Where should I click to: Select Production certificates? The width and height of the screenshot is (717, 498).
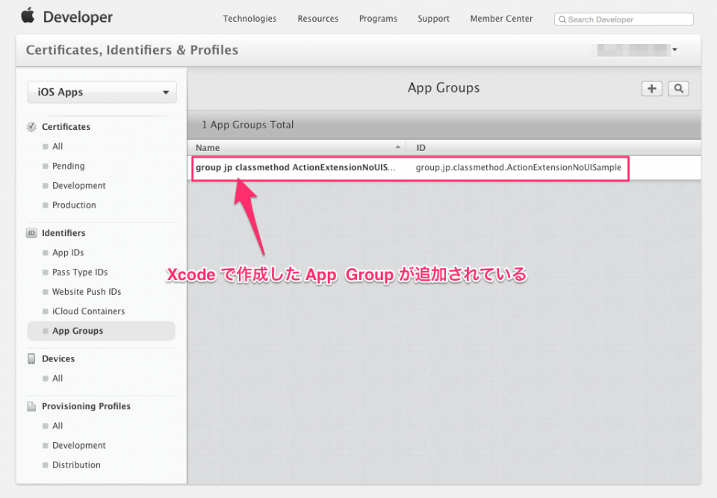coord(74,205)
